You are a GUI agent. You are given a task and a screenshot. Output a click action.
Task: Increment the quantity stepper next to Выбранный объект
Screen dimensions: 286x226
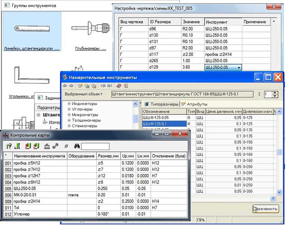[x=275, y=92]
